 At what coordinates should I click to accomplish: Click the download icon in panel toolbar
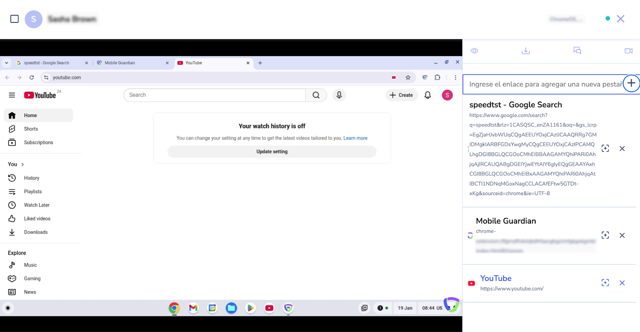(x=526, y=51)
